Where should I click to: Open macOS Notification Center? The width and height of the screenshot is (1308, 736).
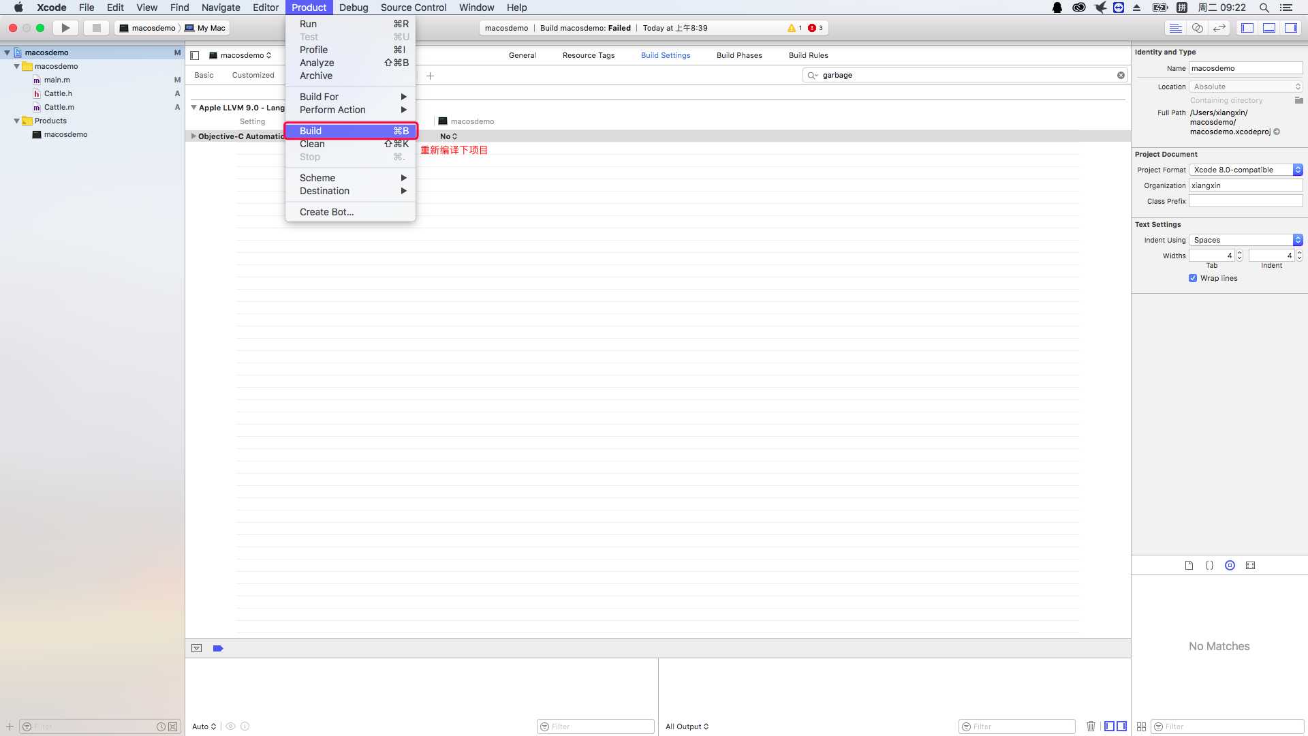[x=1286, y=7]
